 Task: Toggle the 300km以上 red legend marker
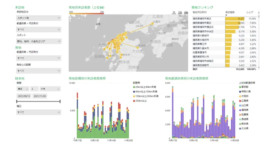click(134, 101)
